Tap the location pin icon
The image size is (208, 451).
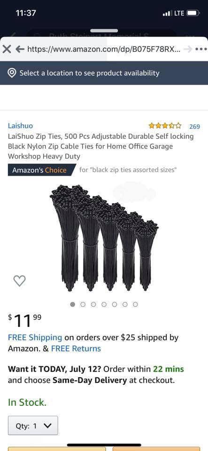(11, 73)
